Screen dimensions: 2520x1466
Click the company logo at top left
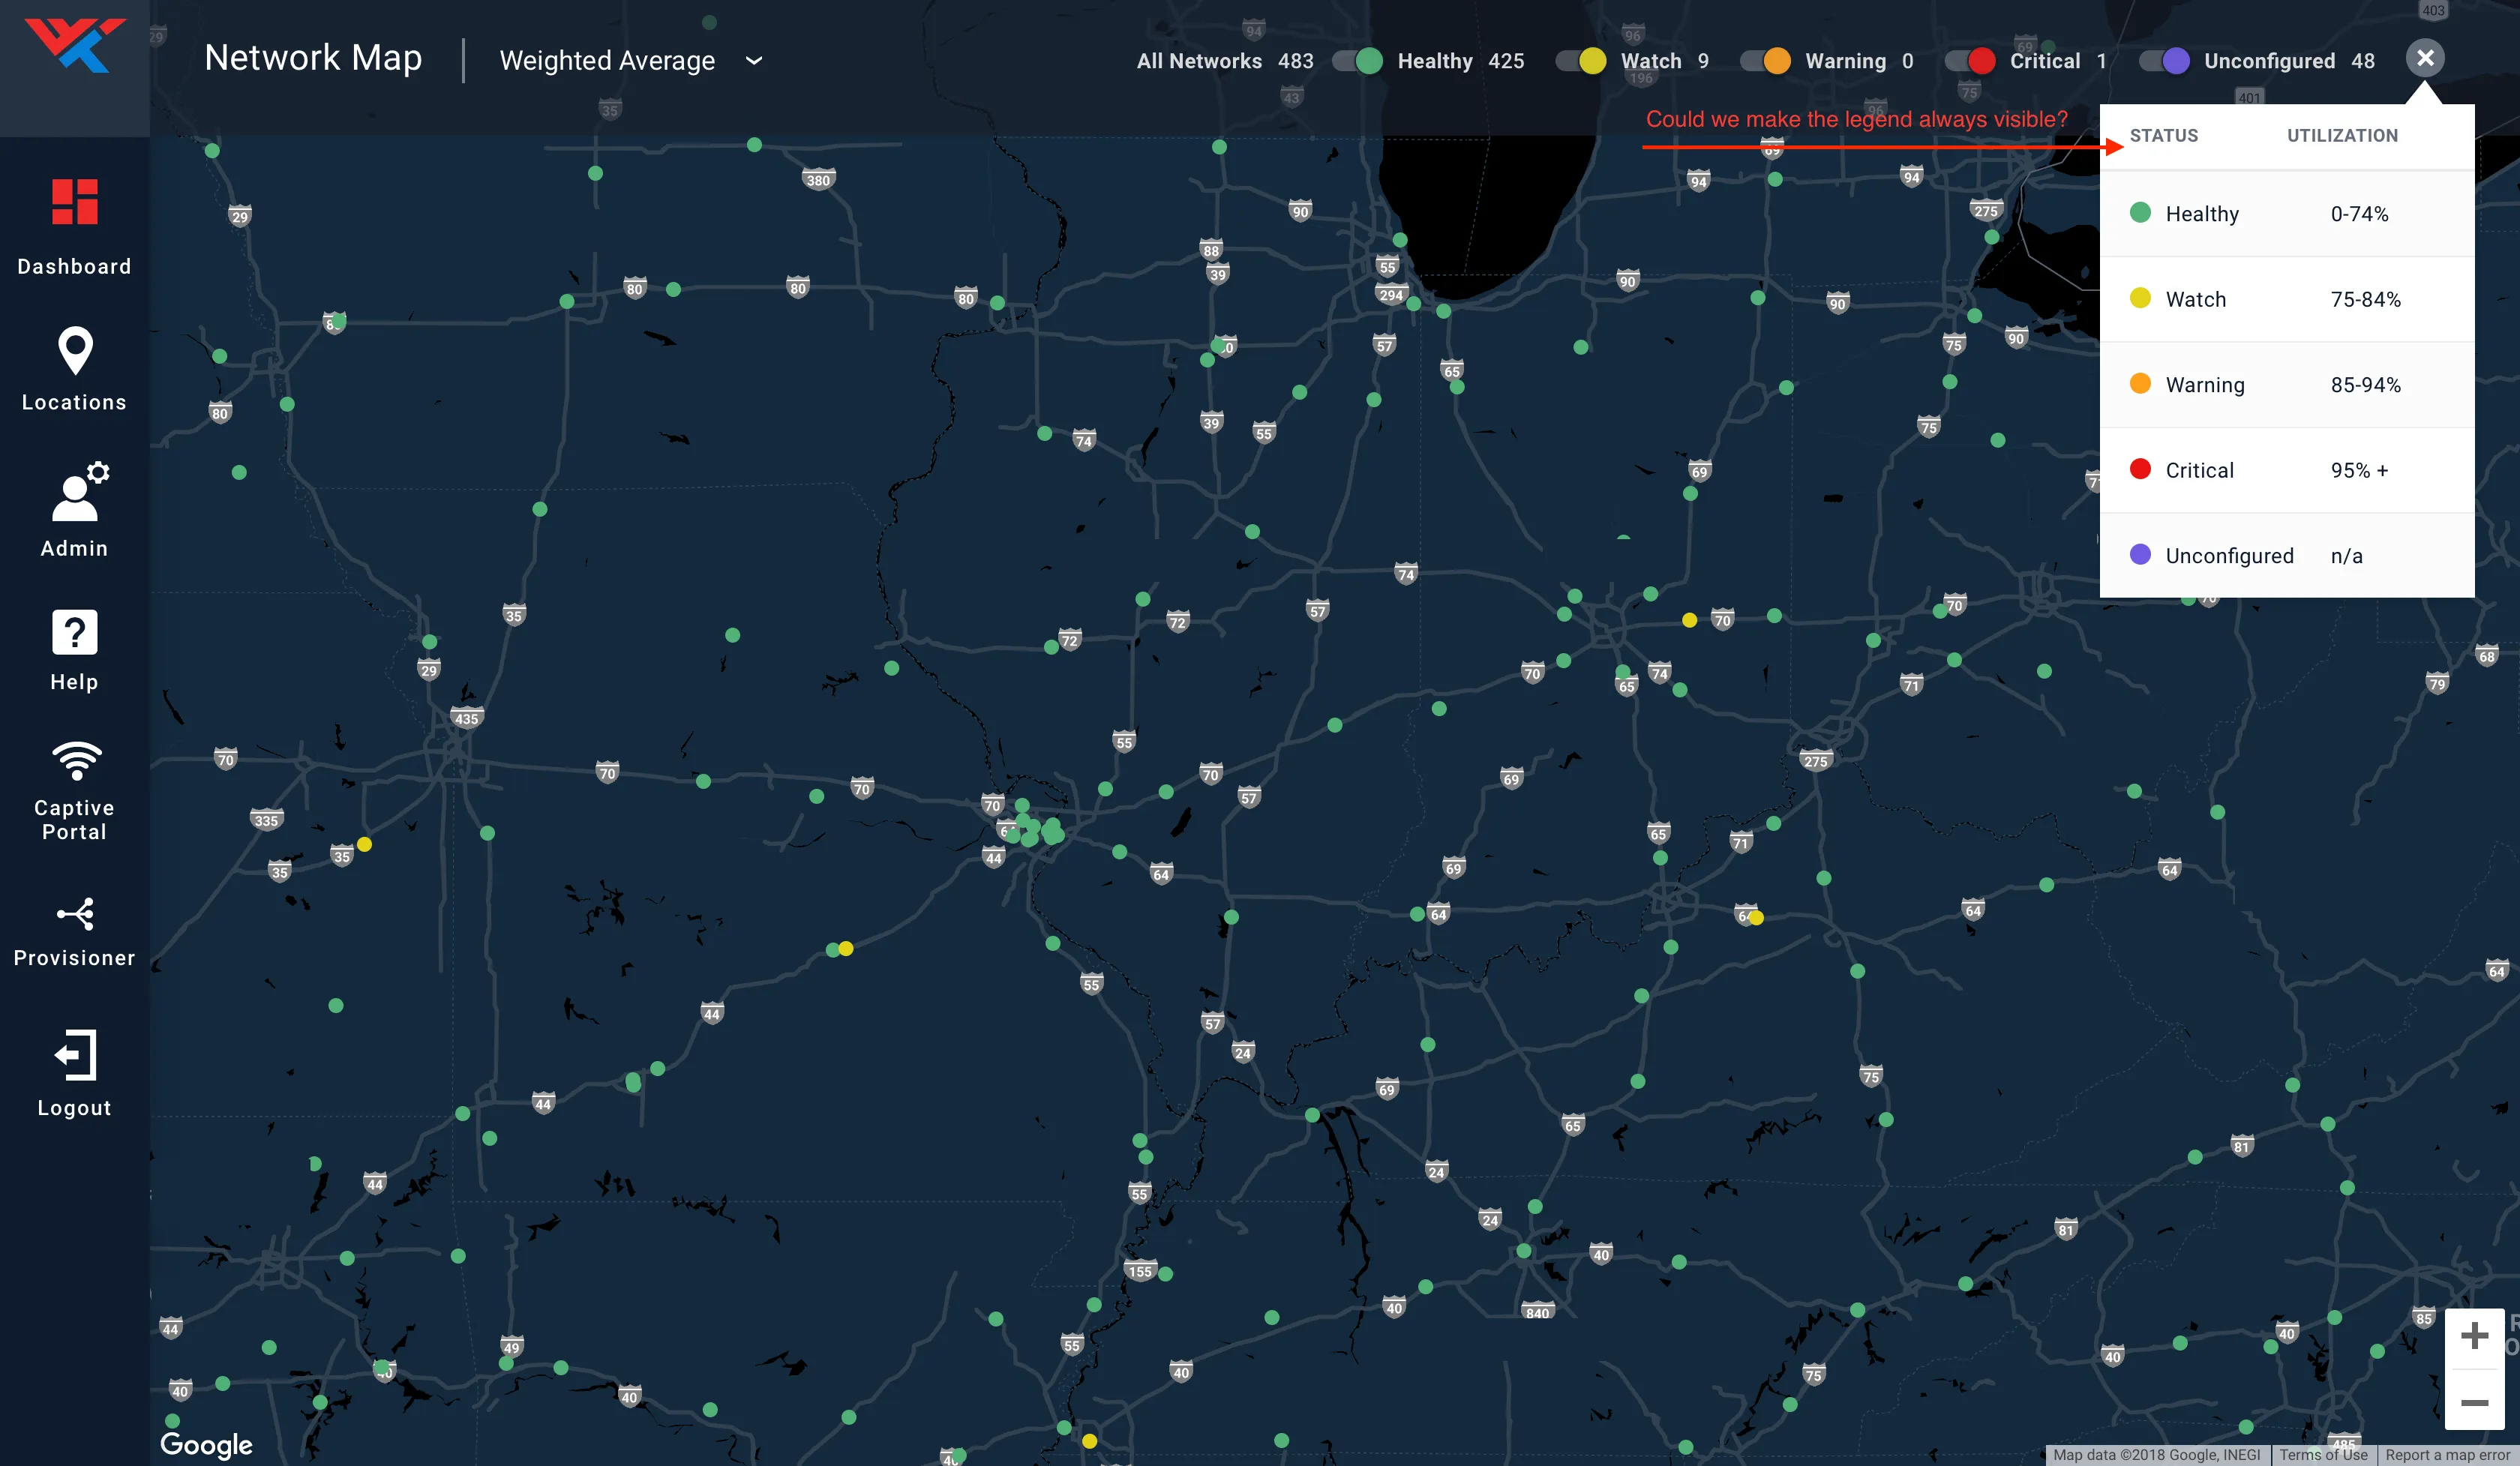pos(75,45)
